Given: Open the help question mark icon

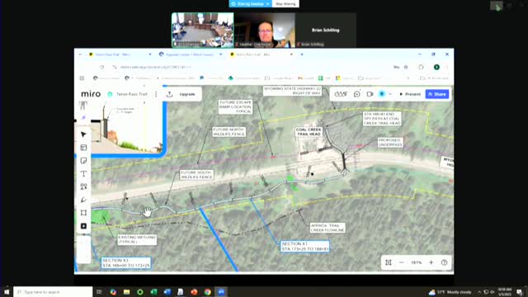Looking at the screenshot, I should click(444, 262).
